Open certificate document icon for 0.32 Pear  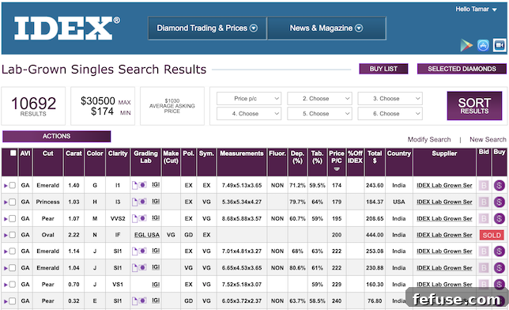click(x=134, y=301)
